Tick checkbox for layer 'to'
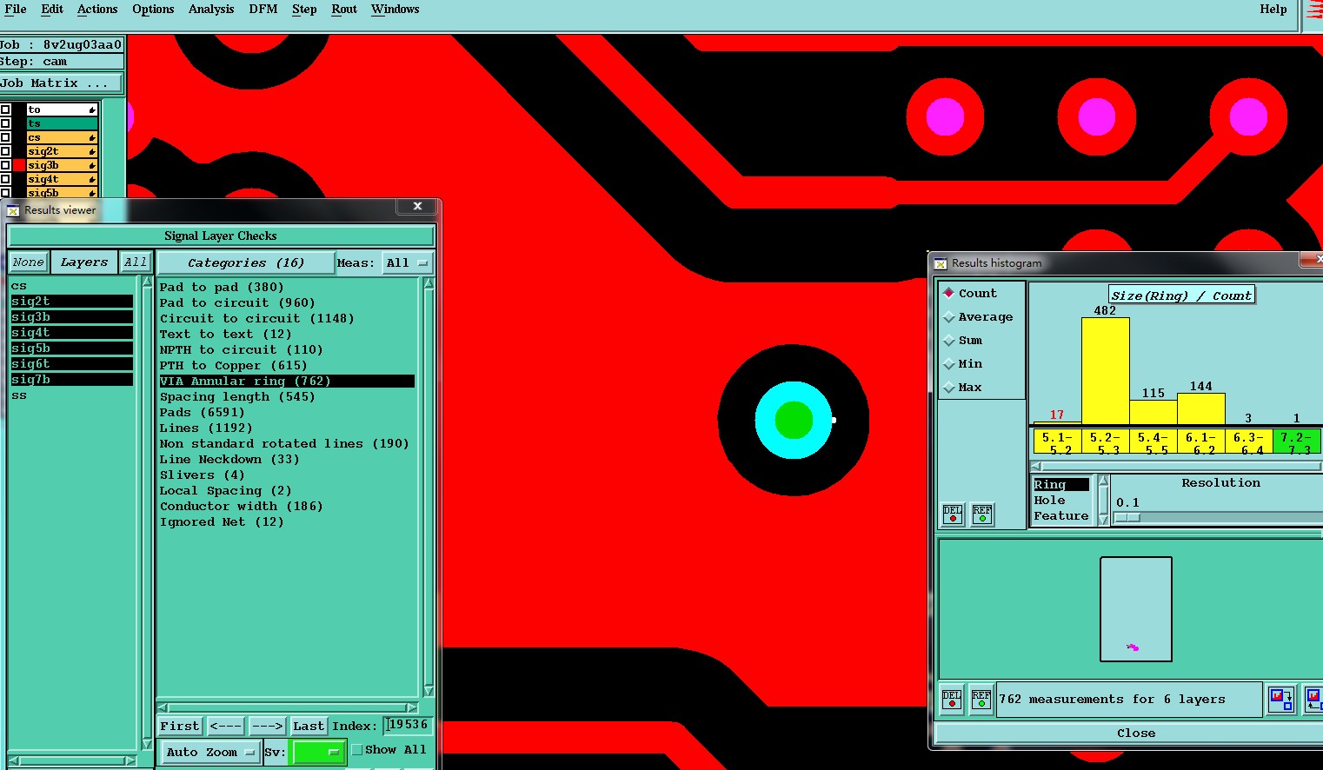Screen dimensions: 1323x770 5,110
